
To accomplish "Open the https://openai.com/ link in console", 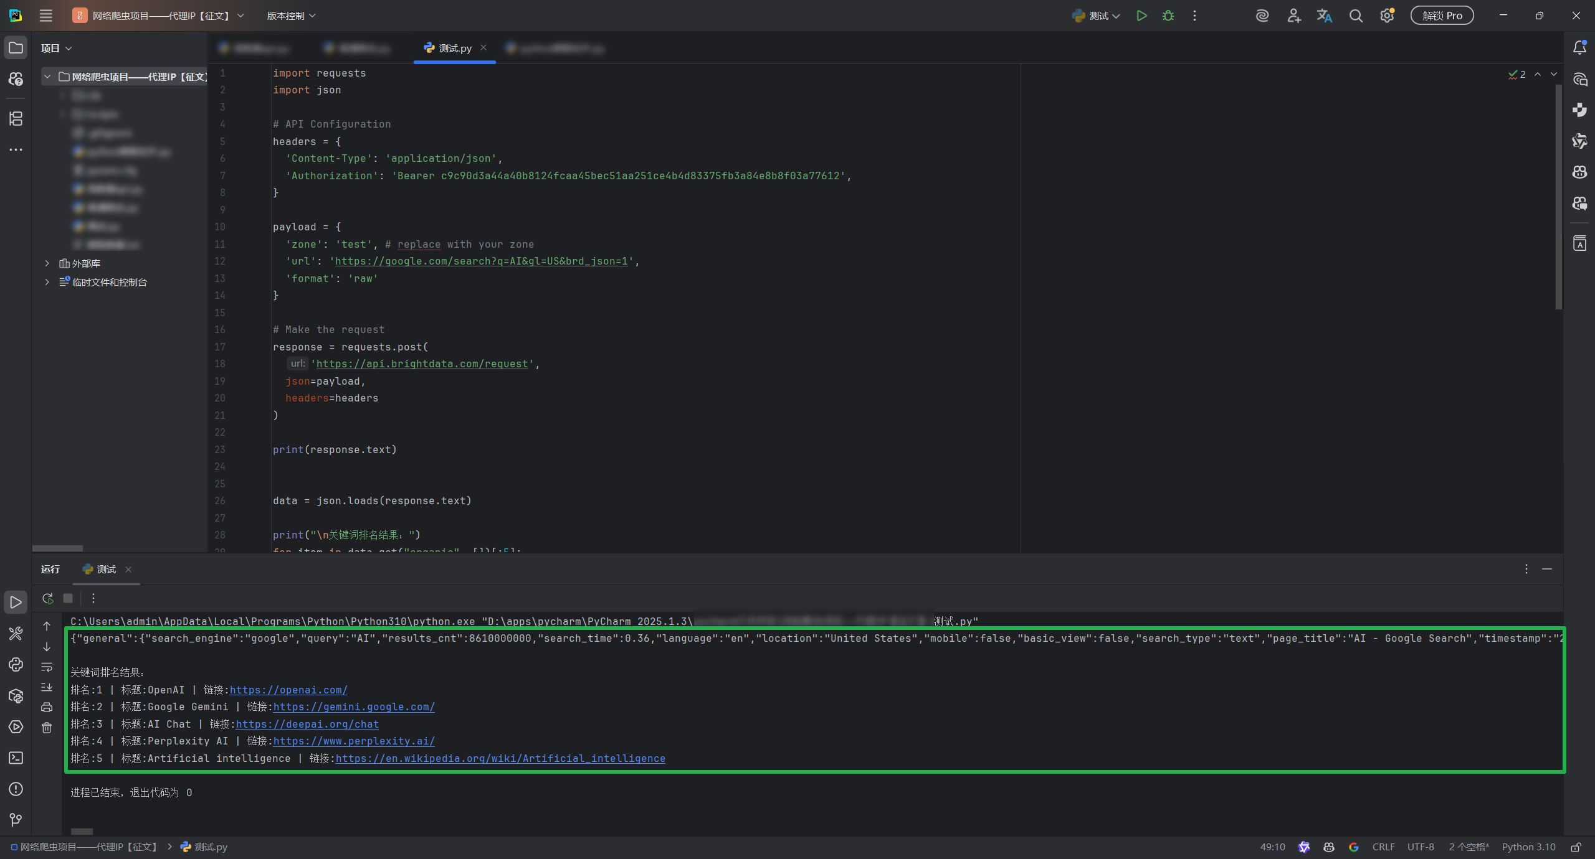I will pyautogui.click(x=288, y=690).
